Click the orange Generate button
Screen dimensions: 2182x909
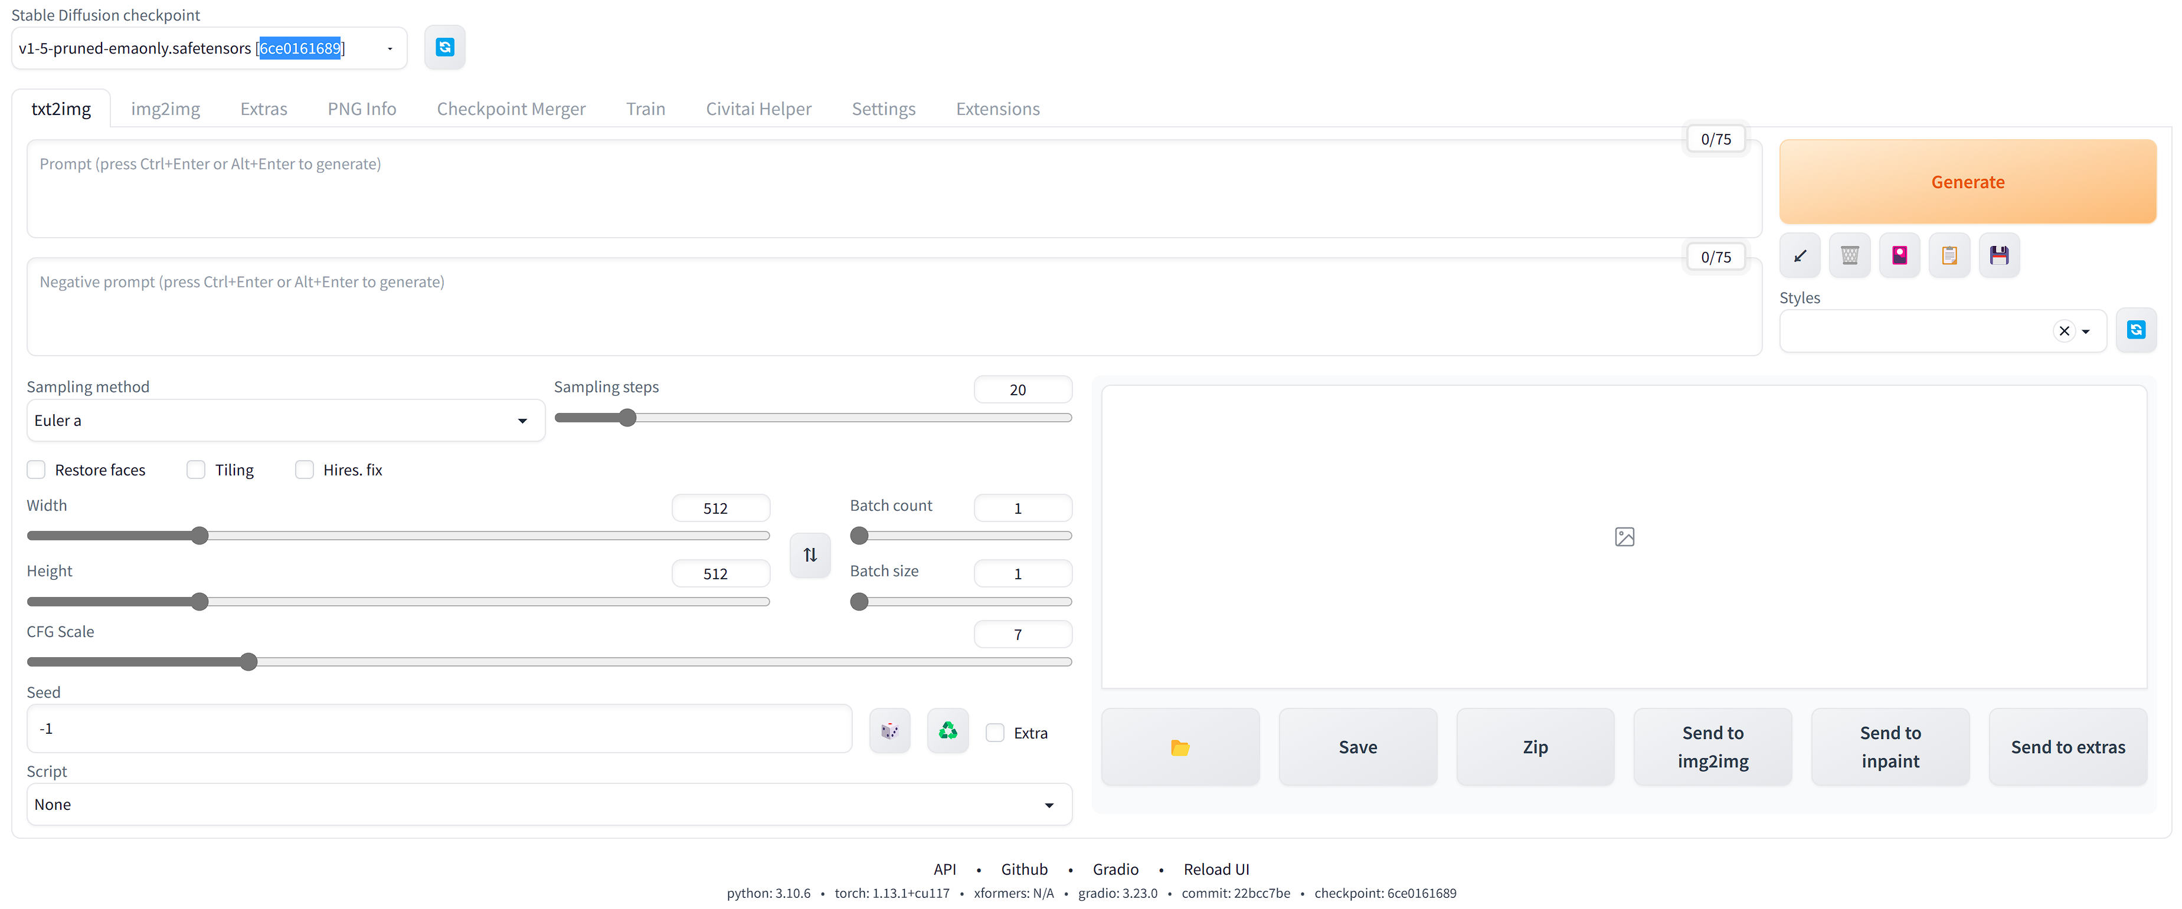(1967, 182)
